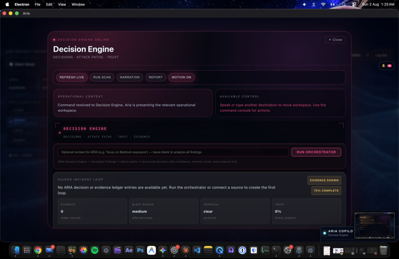Open the File menu
Image resolution: width=399 pixels, height=259 pixels.
point(38,4)
